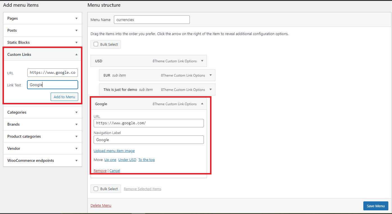This screenshot has width=392, height=214.
Task: Click the Link Text field
Action: 53,85
